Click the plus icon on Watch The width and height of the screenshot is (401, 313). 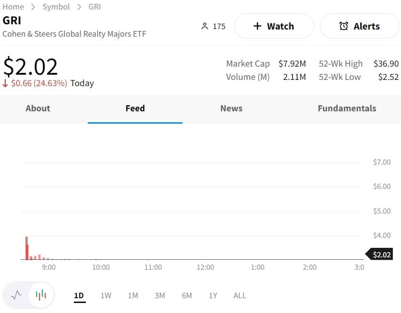click(x=257, y=26)
